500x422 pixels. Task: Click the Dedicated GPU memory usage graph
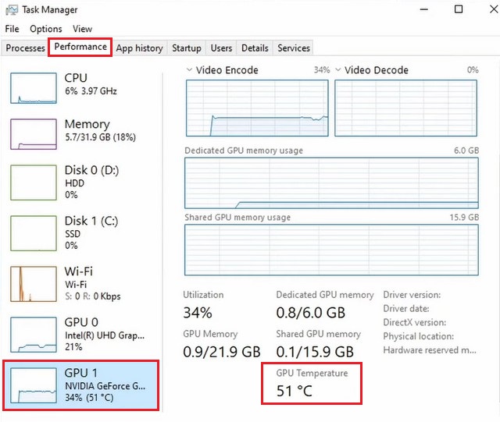331,183
